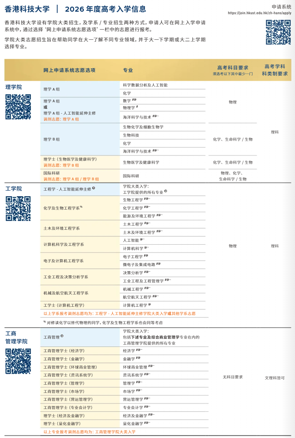Click the 理学院 QR code
This screenshot has width=295, height=438.
pyautogui.click(x=18, y=106)
